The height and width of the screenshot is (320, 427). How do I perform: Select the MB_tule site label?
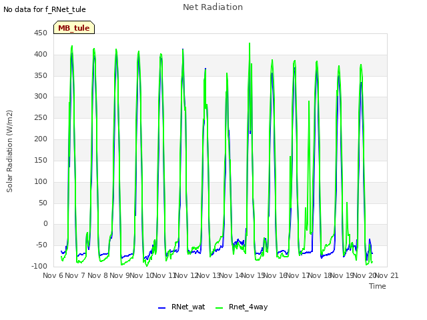pos(74,28)
